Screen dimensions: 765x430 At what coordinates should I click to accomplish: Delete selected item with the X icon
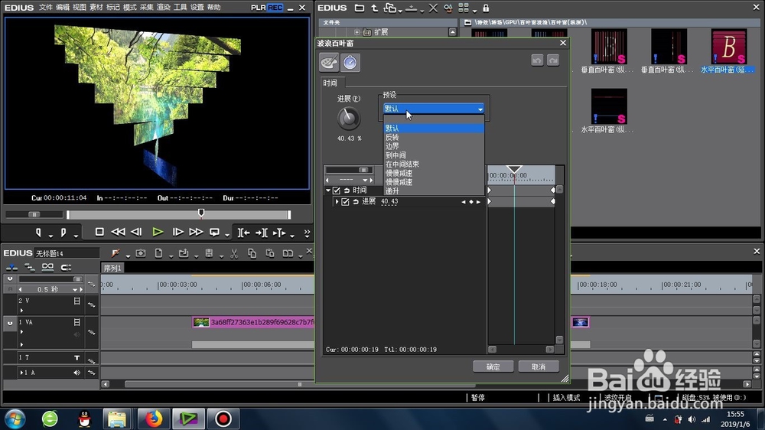click(x=433, y=8)
